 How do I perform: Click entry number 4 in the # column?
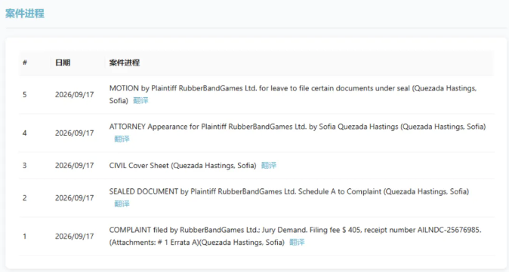(x=25, y=133)
